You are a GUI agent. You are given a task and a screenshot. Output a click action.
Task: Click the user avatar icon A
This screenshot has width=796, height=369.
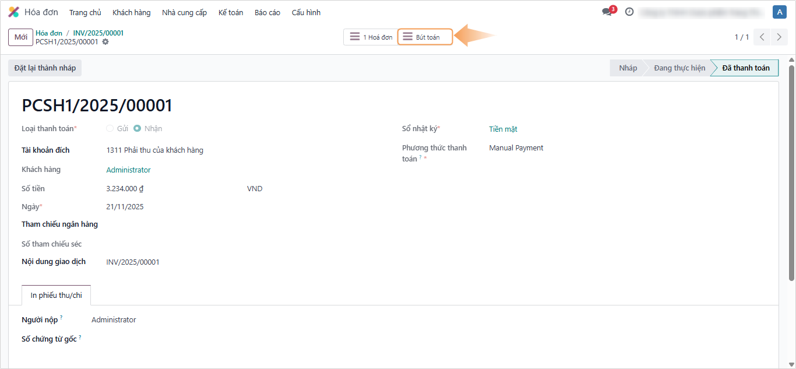point(779,12)
